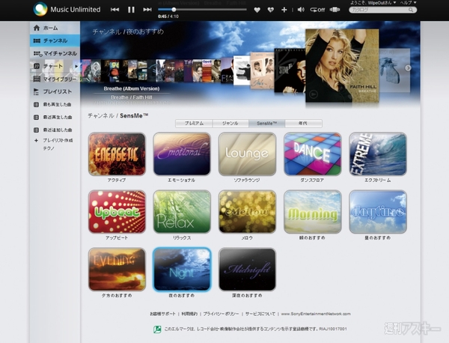
Task: Click プレイリスト作成 plus entry
Action: coord(55,140)
